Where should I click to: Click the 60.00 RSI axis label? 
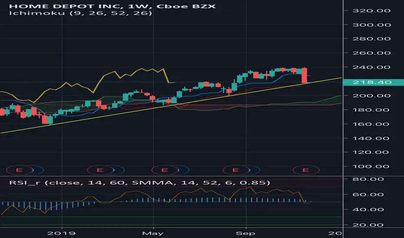coord(368,195)
